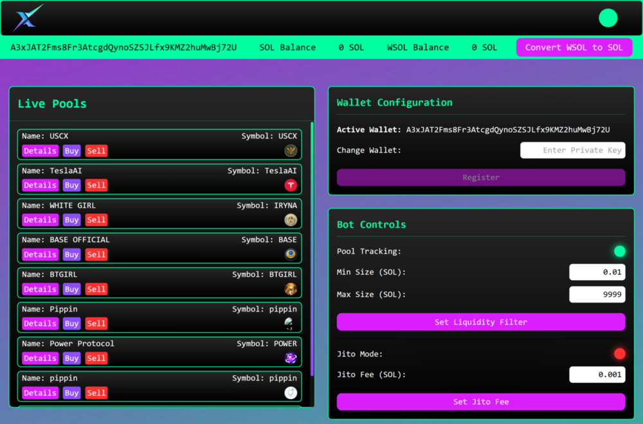
Task: Click the Enter Private Key input field
Action: pyautogui.click(x=572, y=150)
